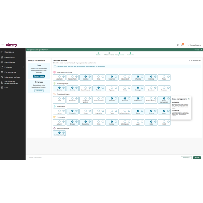Open the Tomas Staging user profile
This screenshot has height=203, width=203.
click(x=194, y=45)
